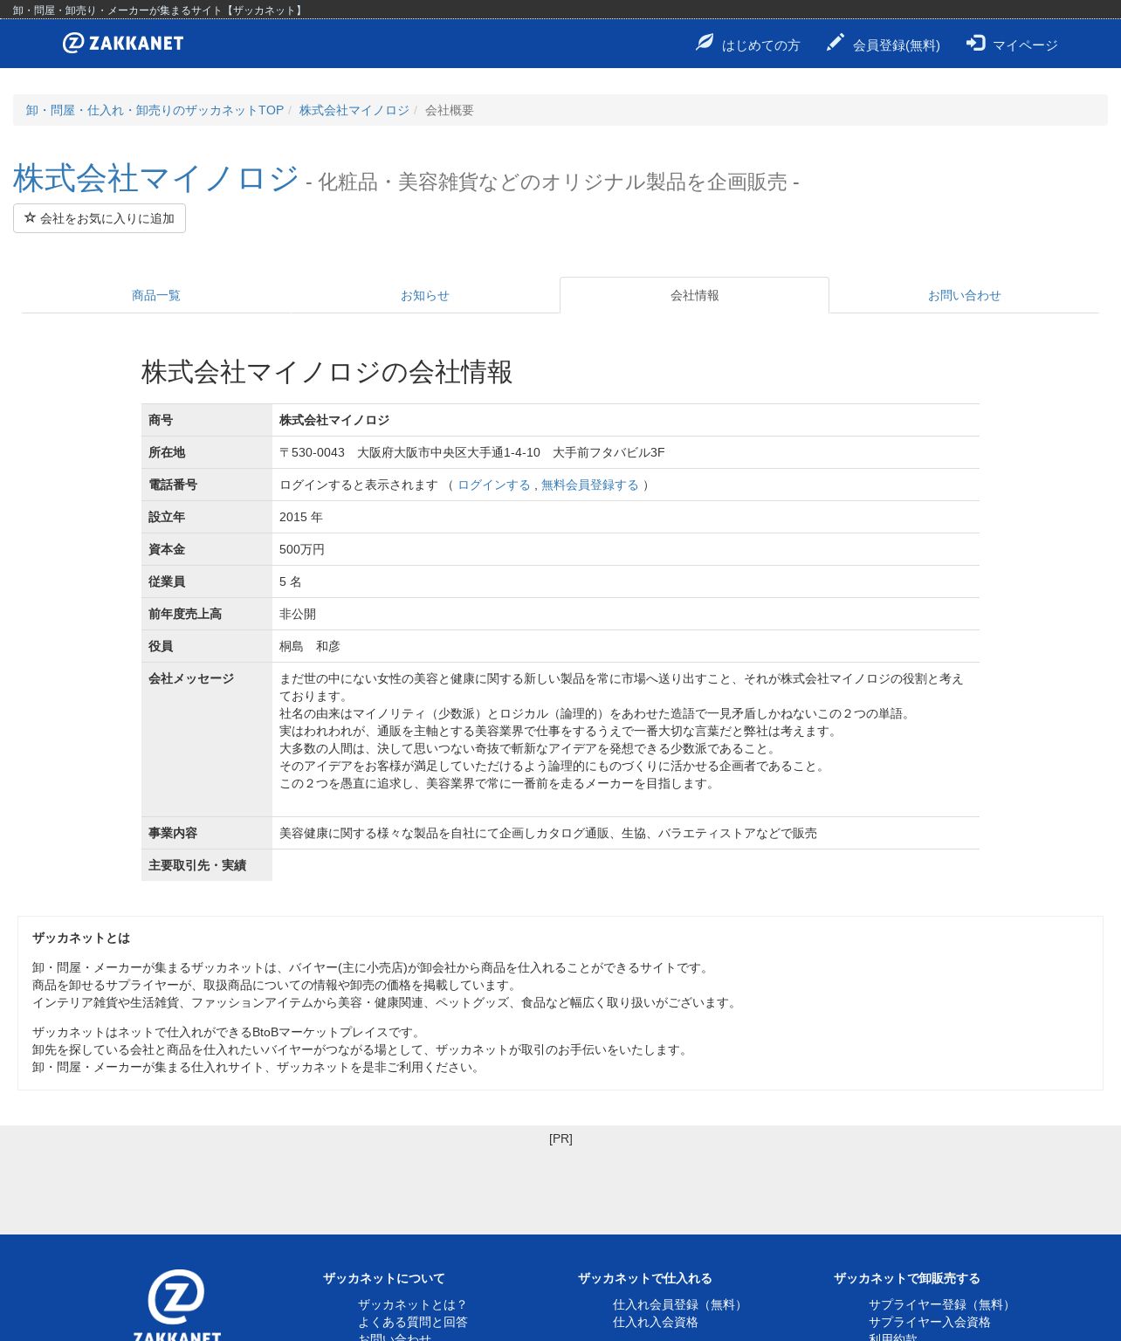The width and height of the screenshot is (1121, 1341).
Task: Open footer link 仕入れ入会資格
Action: tap(656, 1322)
